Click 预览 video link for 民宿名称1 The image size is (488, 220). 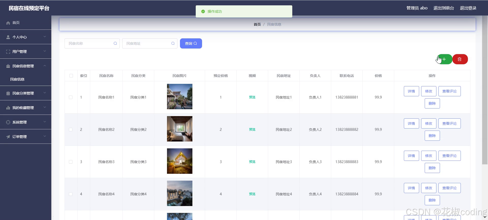click(x=252, y=97)
